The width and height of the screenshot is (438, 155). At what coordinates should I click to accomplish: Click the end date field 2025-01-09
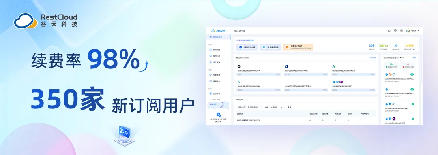pos(254,107)
